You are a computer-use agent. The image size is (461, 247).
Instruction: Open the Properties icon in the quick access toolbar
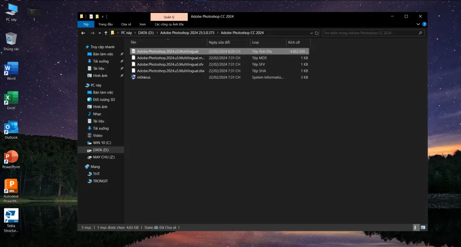(91, 17)
